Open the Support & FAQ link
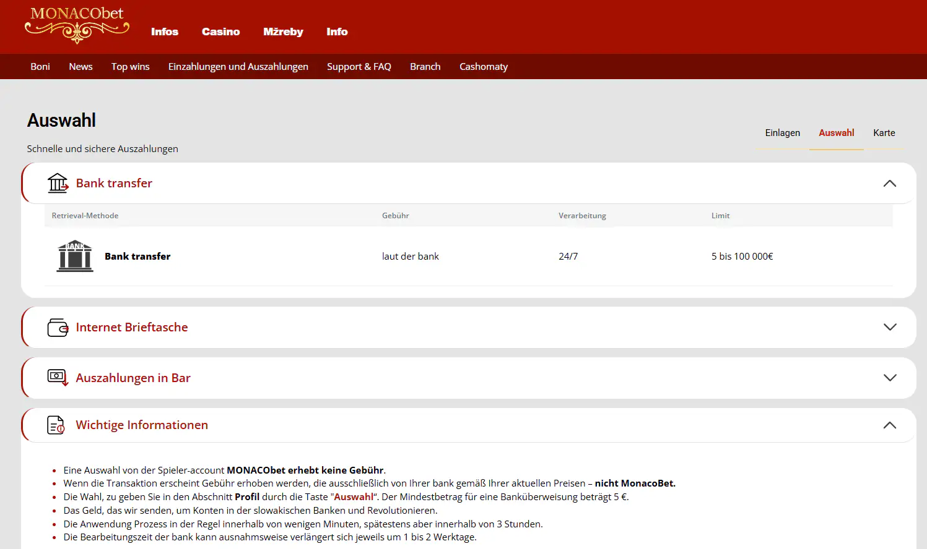The height and width of the screenshot is (549, 927). (x=359, y=67)
